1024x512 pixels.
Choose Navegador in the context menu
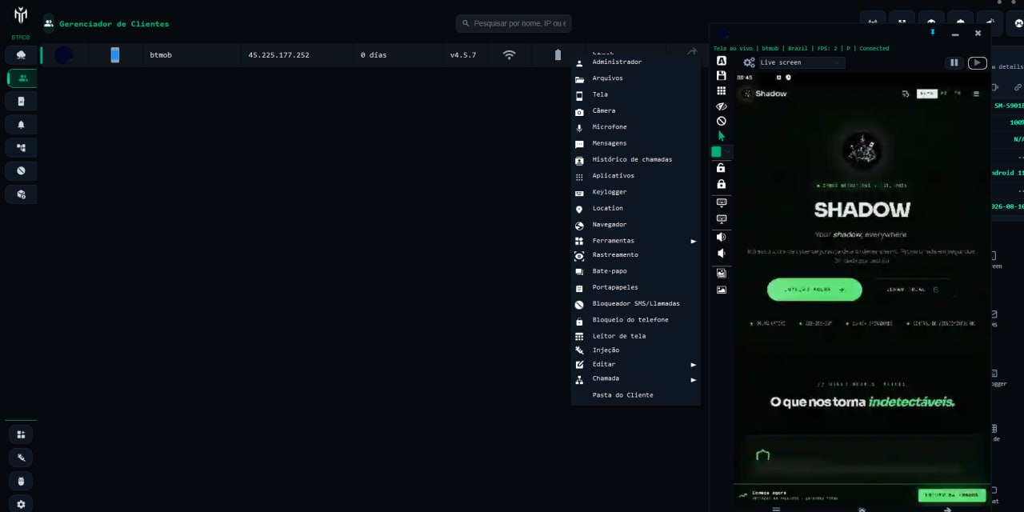point(636,225)
